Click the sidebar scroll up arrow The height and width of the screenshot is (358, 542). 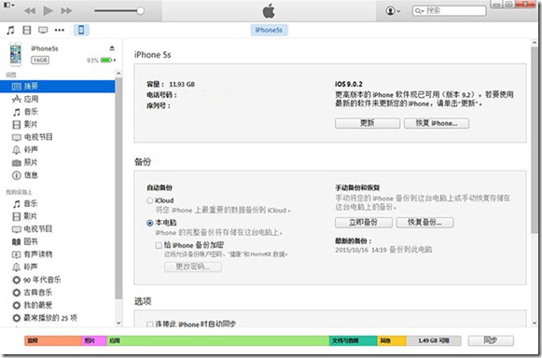point(118,74)
